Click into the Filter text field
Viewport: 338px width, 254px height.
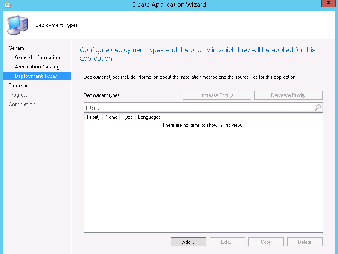coord(198,108)
